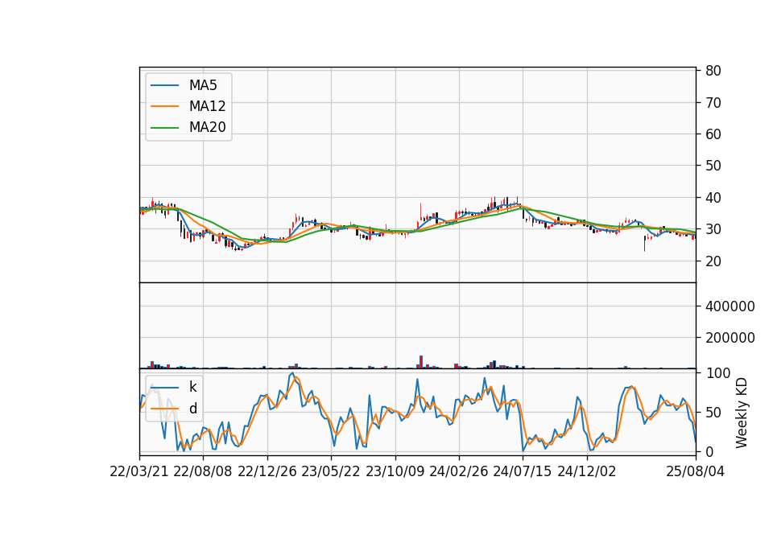Click the 24/07/15 date tick label
773x555 pixels.
click(x=523, y=472)
